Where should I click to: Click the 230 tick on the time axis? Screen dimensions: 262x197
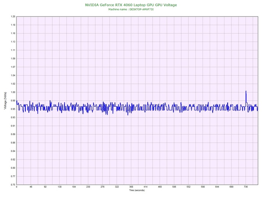(88, 187)
